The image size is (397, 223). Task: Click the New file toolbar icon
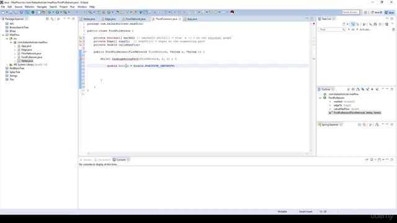(x=3, y=12)
